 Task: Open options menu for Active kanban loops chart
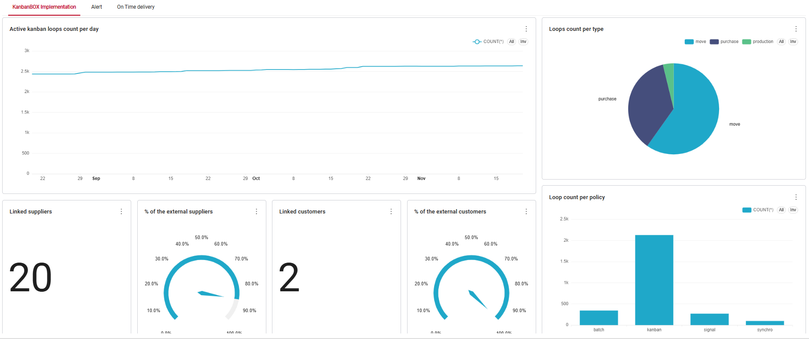pos(526,29)
